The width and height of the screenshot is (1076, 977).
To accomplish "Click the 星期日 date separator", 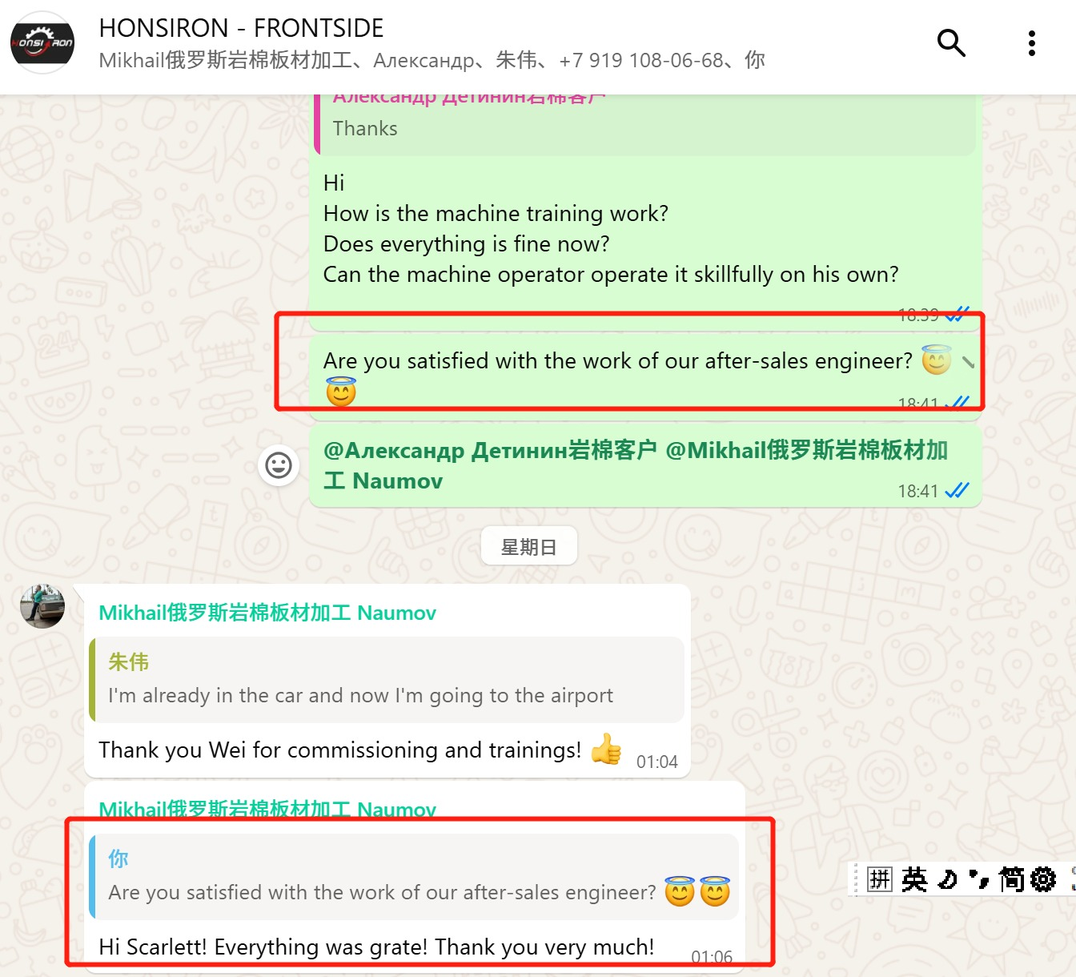I will [x=528, y=546].
